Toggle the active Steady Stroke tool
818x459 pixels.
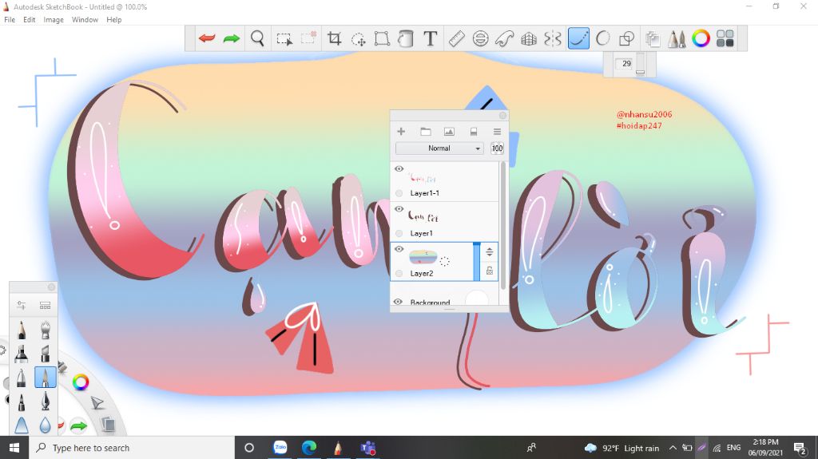pos(578,38)
